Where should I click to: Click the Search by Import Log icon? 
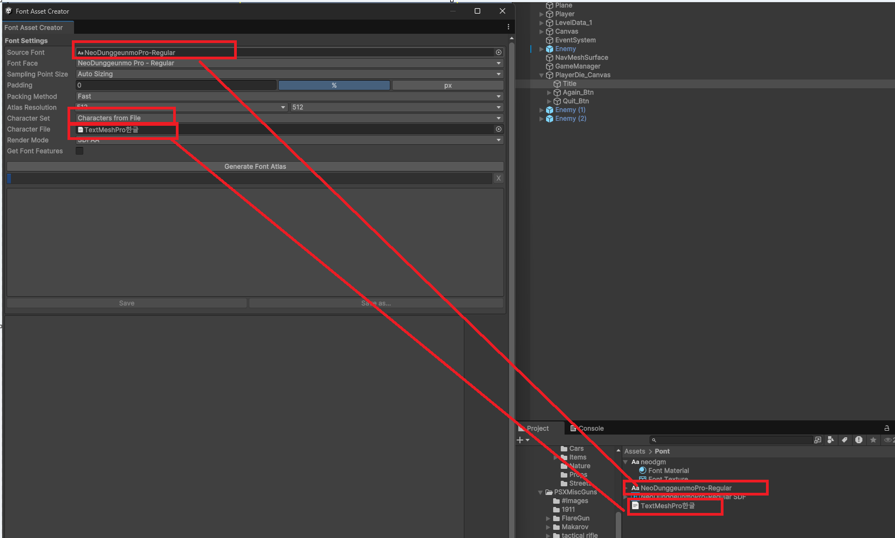point(859,440)
